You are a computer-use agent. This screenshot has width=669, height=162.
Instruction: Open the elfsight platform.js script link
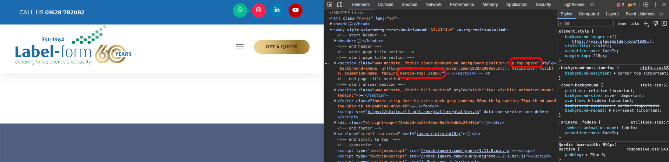click(423, 112)
